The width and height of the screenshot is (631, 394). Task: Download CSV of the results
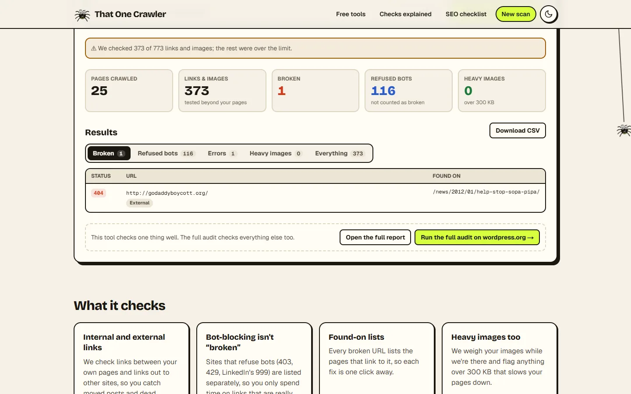click(x=518, y=130)
